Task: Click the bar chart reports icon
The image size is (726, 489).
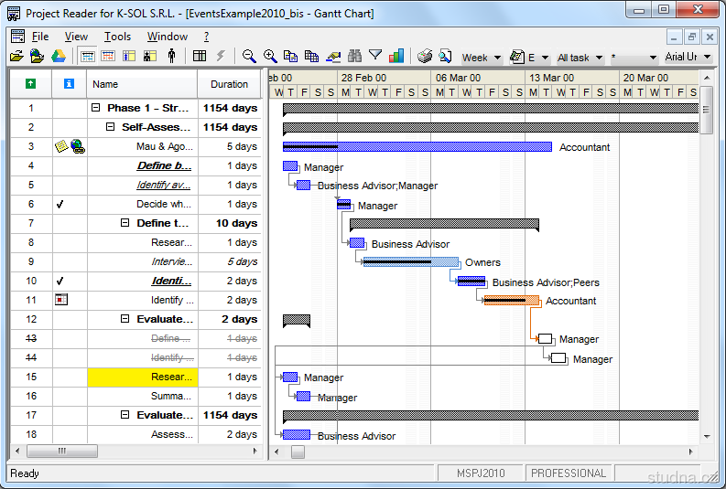Action: 396,57
